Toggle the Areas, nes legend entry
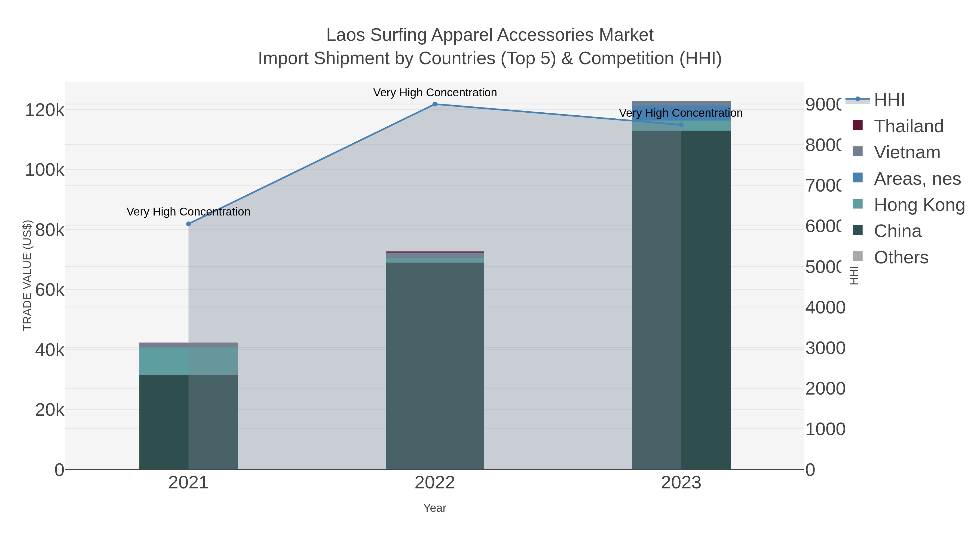980x551 pixels. [907, 179]
